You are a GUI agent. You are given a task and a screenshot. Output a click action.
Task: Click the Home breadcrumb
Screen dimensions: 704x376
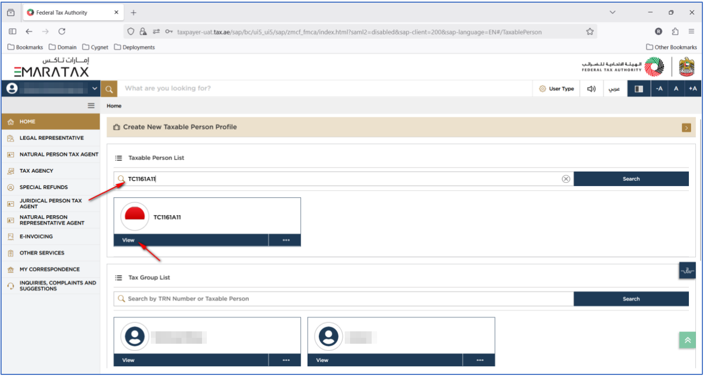114,106
